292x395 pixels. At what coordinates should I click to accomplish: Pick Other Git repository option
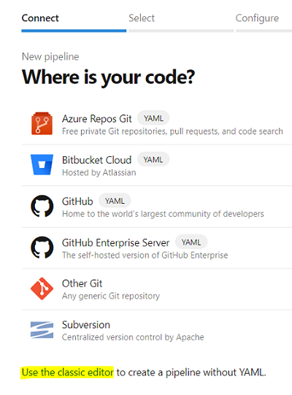coord(157,289)
